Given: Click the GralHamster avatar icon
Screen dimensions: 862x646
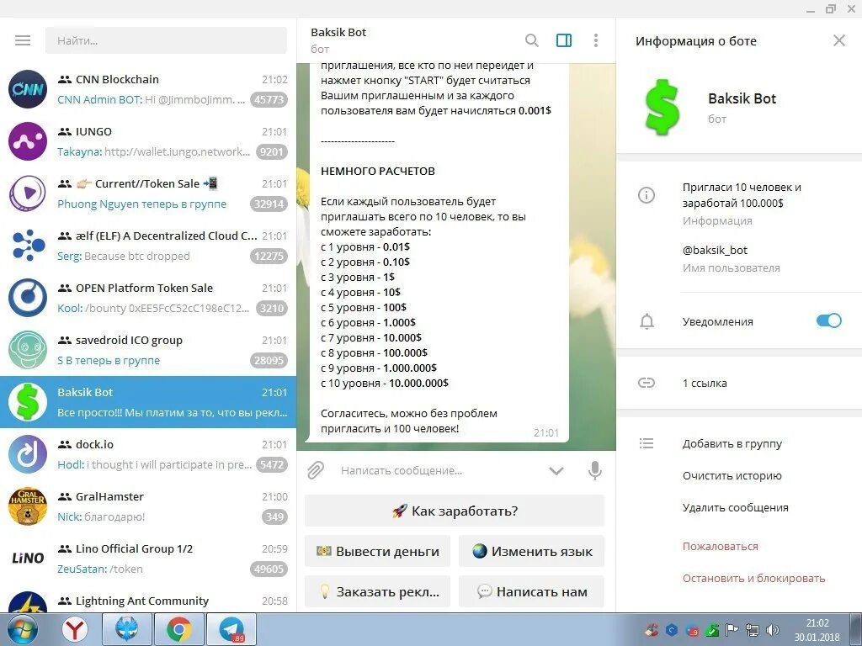Looking at the screenshot, I should 28,506.
